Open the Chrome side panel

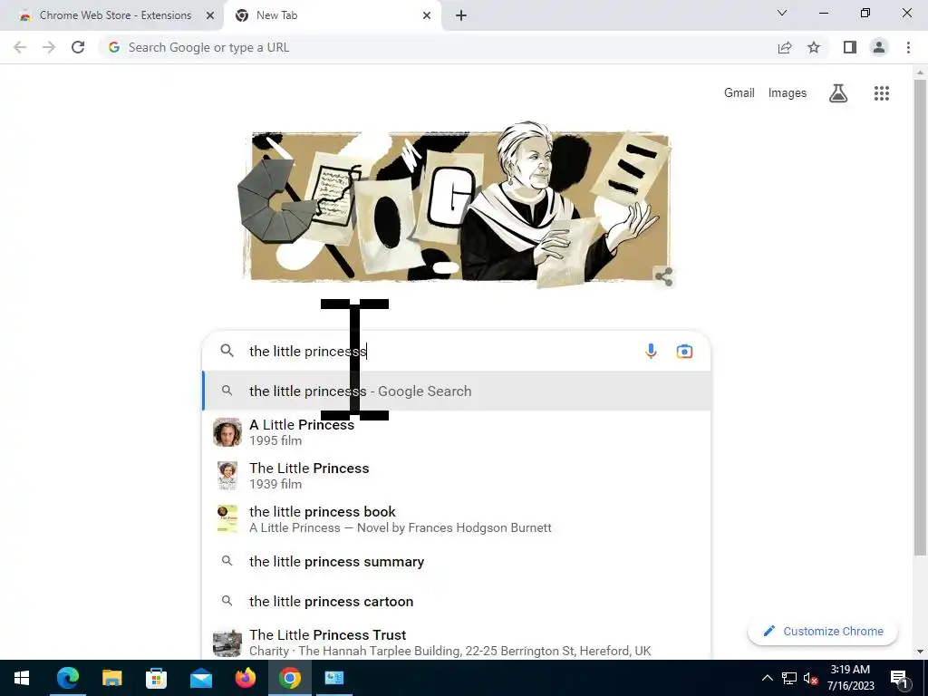pyautogui.click(x=850, y=47)
